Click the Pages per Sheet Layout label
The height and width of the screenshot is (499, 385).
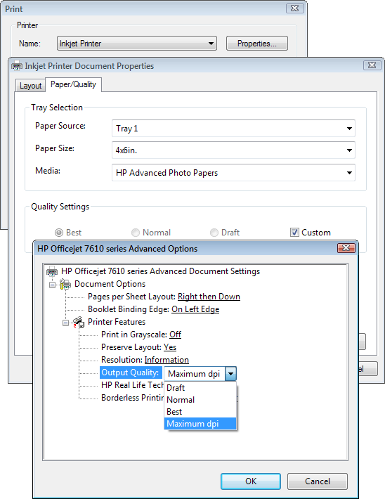pos(131,297)
